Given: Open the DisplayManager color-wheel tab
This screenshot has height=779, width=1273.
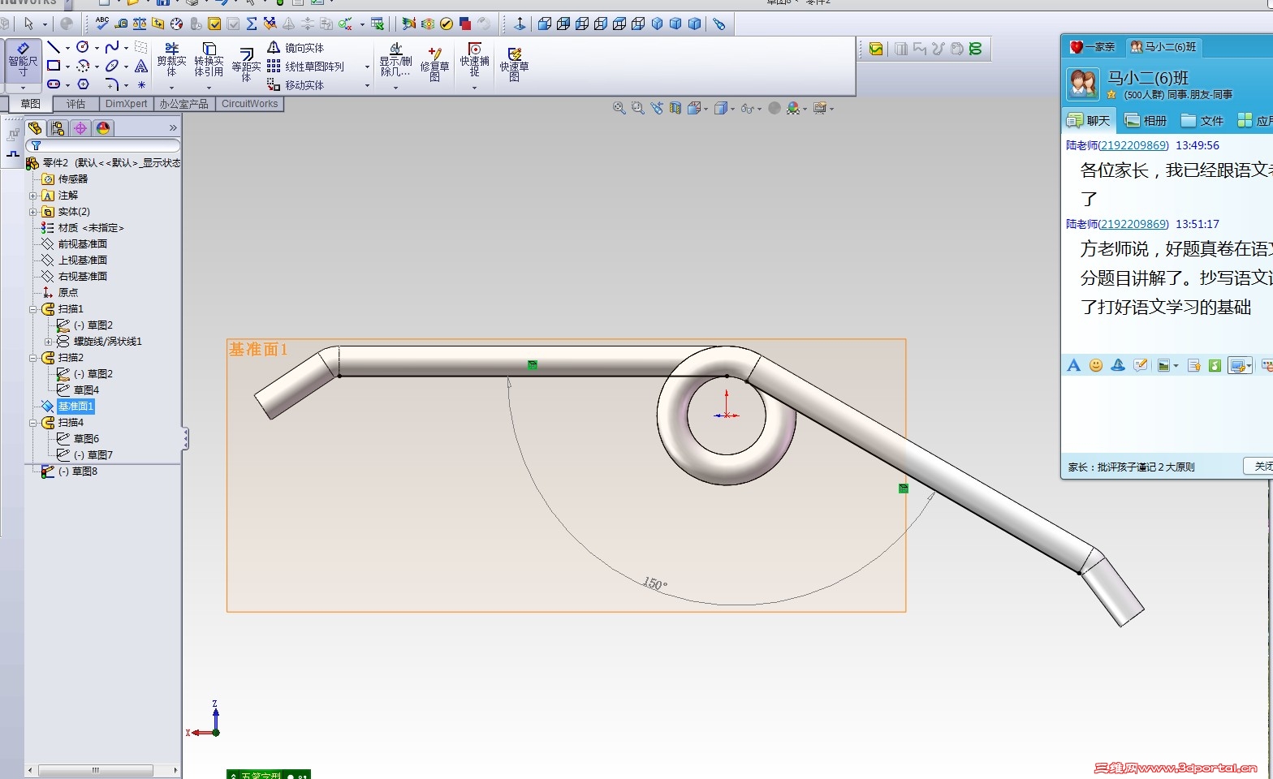Looking at the screenshot, I should click(102, 128).
